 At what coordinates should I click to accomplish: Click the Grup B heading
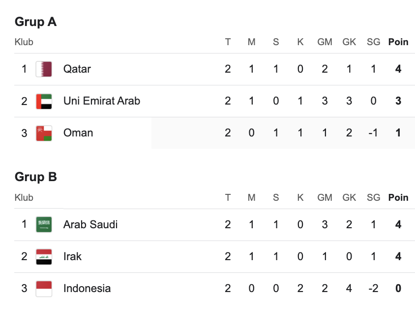click(x=35, y=177)
